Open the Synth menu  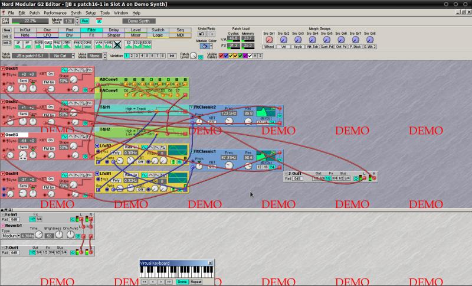click(76, 13)
